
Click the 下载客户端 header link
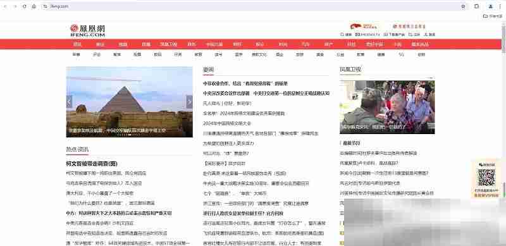click(x=394, y=35)
